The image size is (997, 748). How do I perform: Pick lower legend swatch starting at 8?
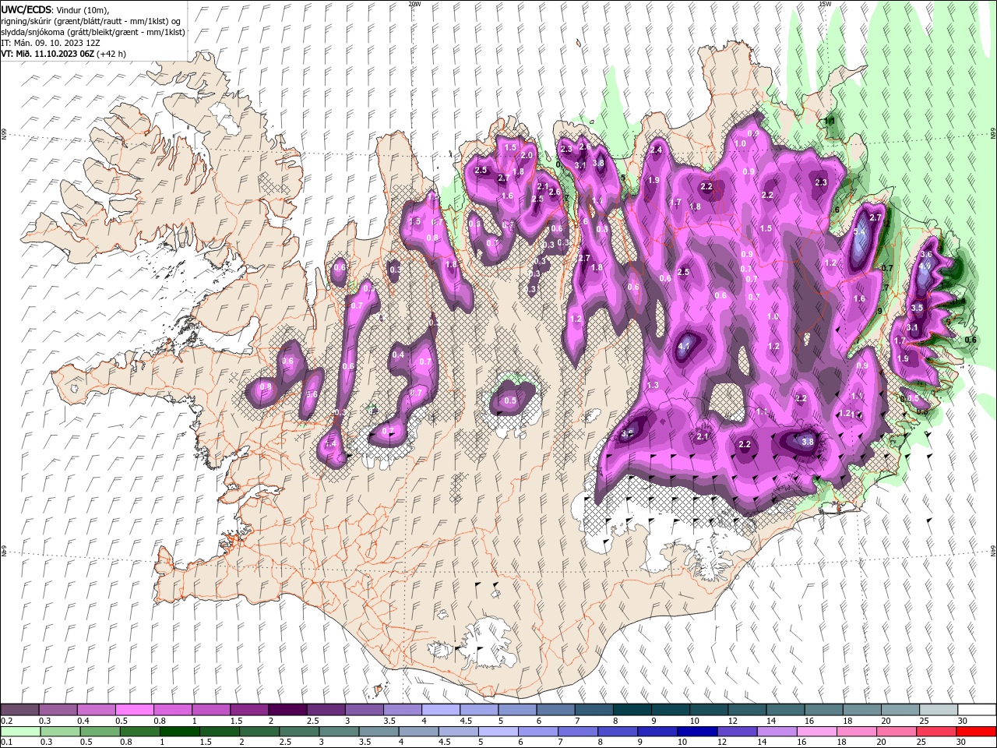click(x=617, y=732)
